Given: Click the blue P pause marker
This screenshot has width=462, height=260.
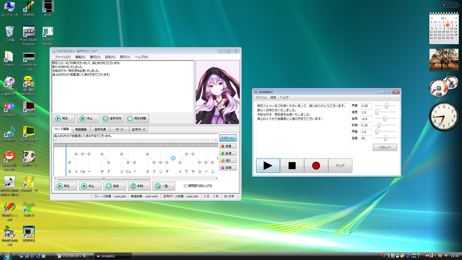Looking at the screenshot, I should click(173, 158).
